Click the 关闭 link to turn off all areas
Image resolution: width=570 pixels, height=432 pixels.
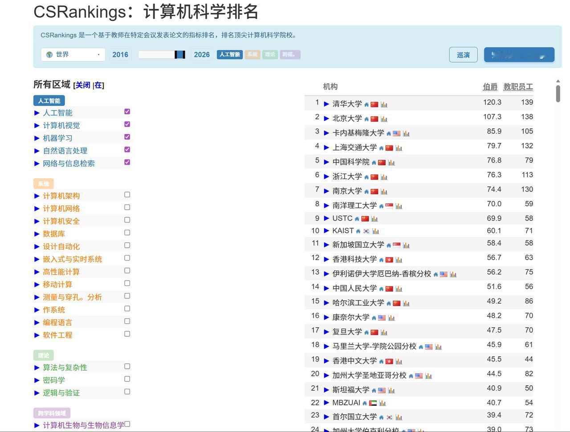[x=83, y=85]
